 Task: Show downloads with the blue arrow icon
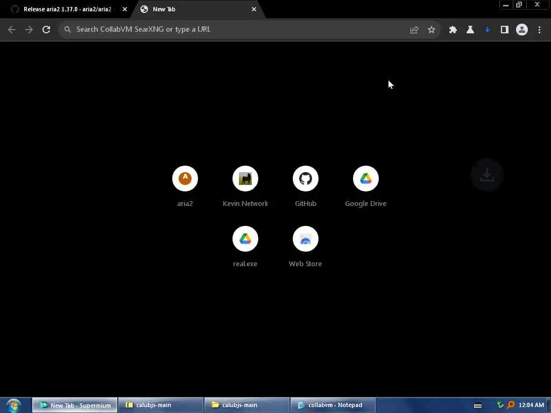coord(488,30)
